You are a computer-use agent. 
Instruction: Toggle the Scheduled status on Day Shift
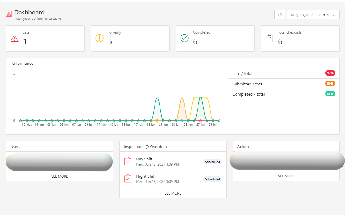(x=212, y=162)
